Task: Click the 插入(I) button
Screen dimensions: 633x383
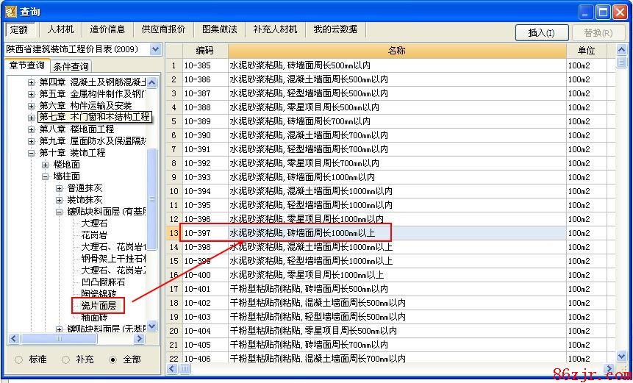Action: [x=541, y=32]
